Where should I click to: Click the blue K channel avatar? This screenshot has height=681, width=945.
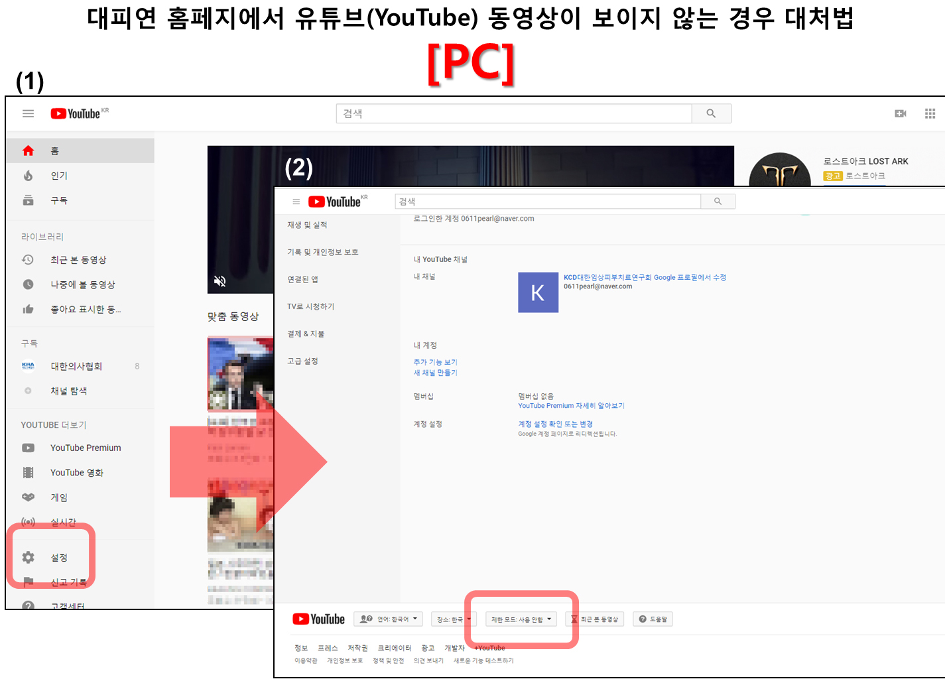538,292
